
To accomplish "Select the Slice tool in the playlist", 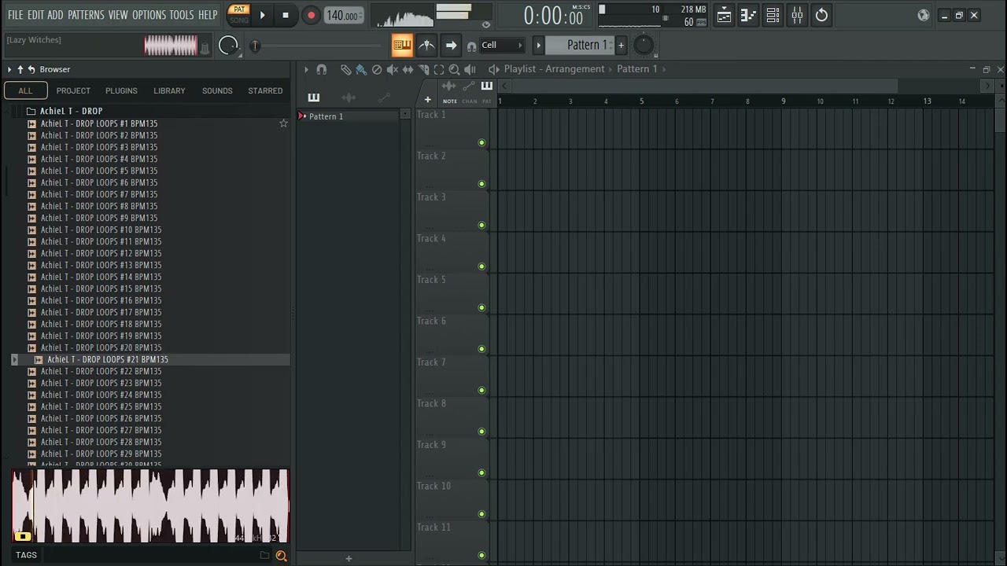I will click(x=423, y=69).
